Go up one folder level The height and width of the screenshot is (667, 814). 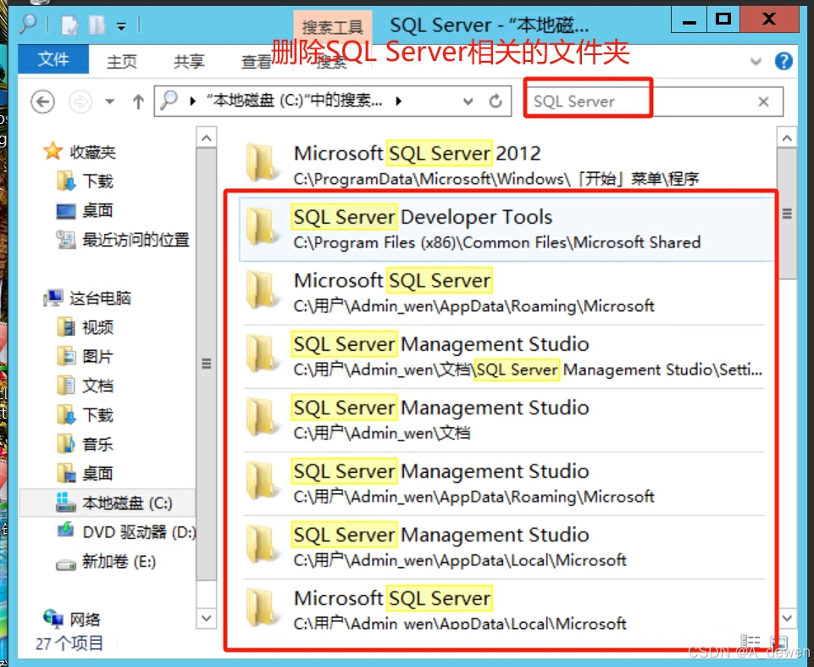138,102
